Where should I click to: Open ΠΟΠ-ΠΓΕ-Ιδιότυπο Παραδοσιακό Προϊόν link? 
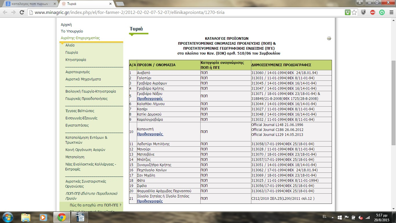click(x=91, y=196)
